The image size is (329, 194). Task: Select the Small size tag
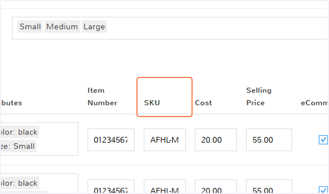pyautogui.click(x=30, y=27)
